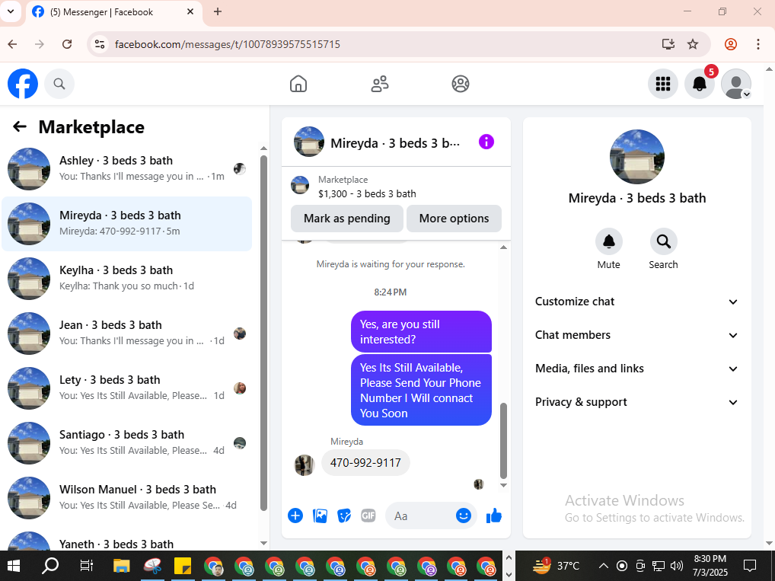The image size is (775, 581).
Task: Open the Facebook logo home link
Action: pos(23,84)
